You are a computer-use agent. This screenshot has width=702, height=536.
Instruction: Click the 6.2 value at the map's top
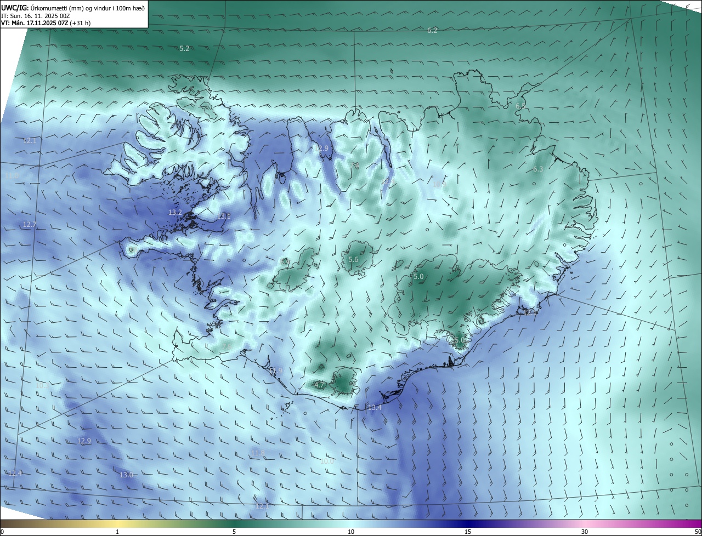click(x=432, y=30)
